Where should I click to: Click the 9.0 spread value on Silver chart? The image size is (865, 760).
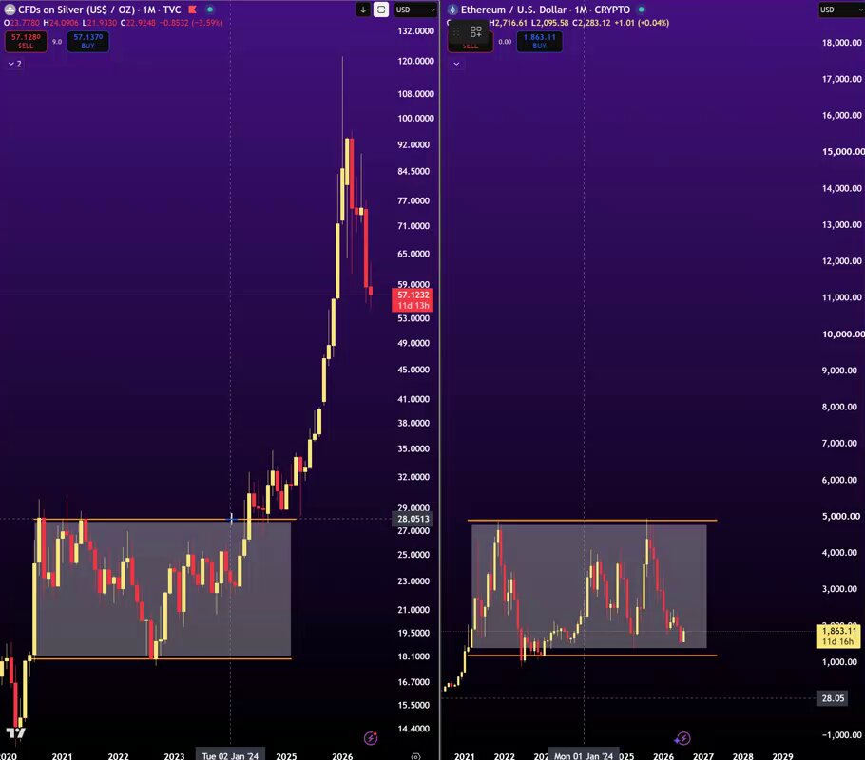click(x=57, y=42)
